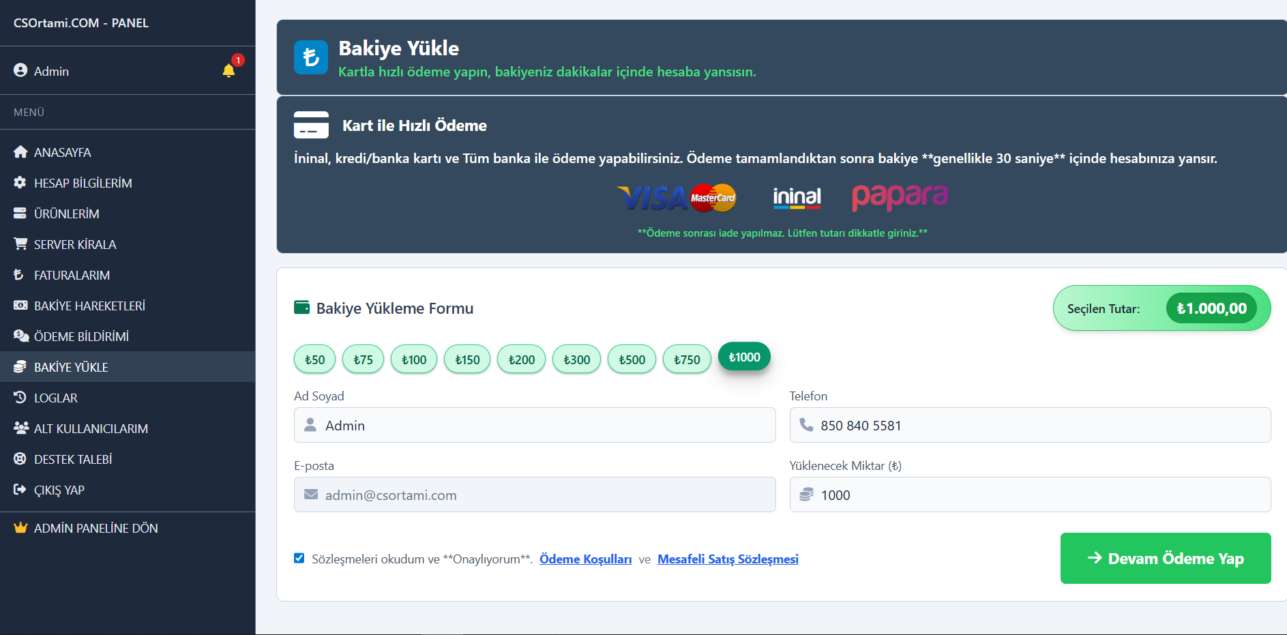Click the papara payment logo
Image resolution: width=1287 pixels, height=635 pixels.
click(x=899, y=197)
